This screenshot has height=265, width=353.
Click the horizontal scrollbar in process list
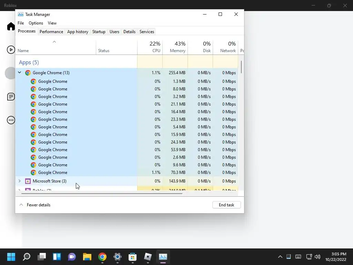(102, 193)
